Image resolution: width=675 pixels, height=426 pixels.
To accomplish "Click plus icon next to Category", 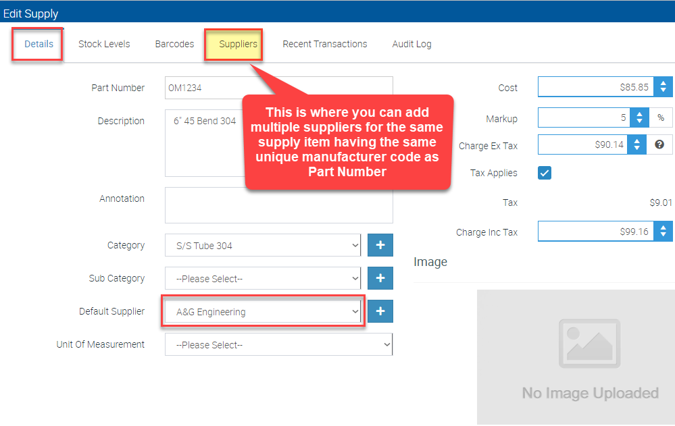I will (380, 246).
